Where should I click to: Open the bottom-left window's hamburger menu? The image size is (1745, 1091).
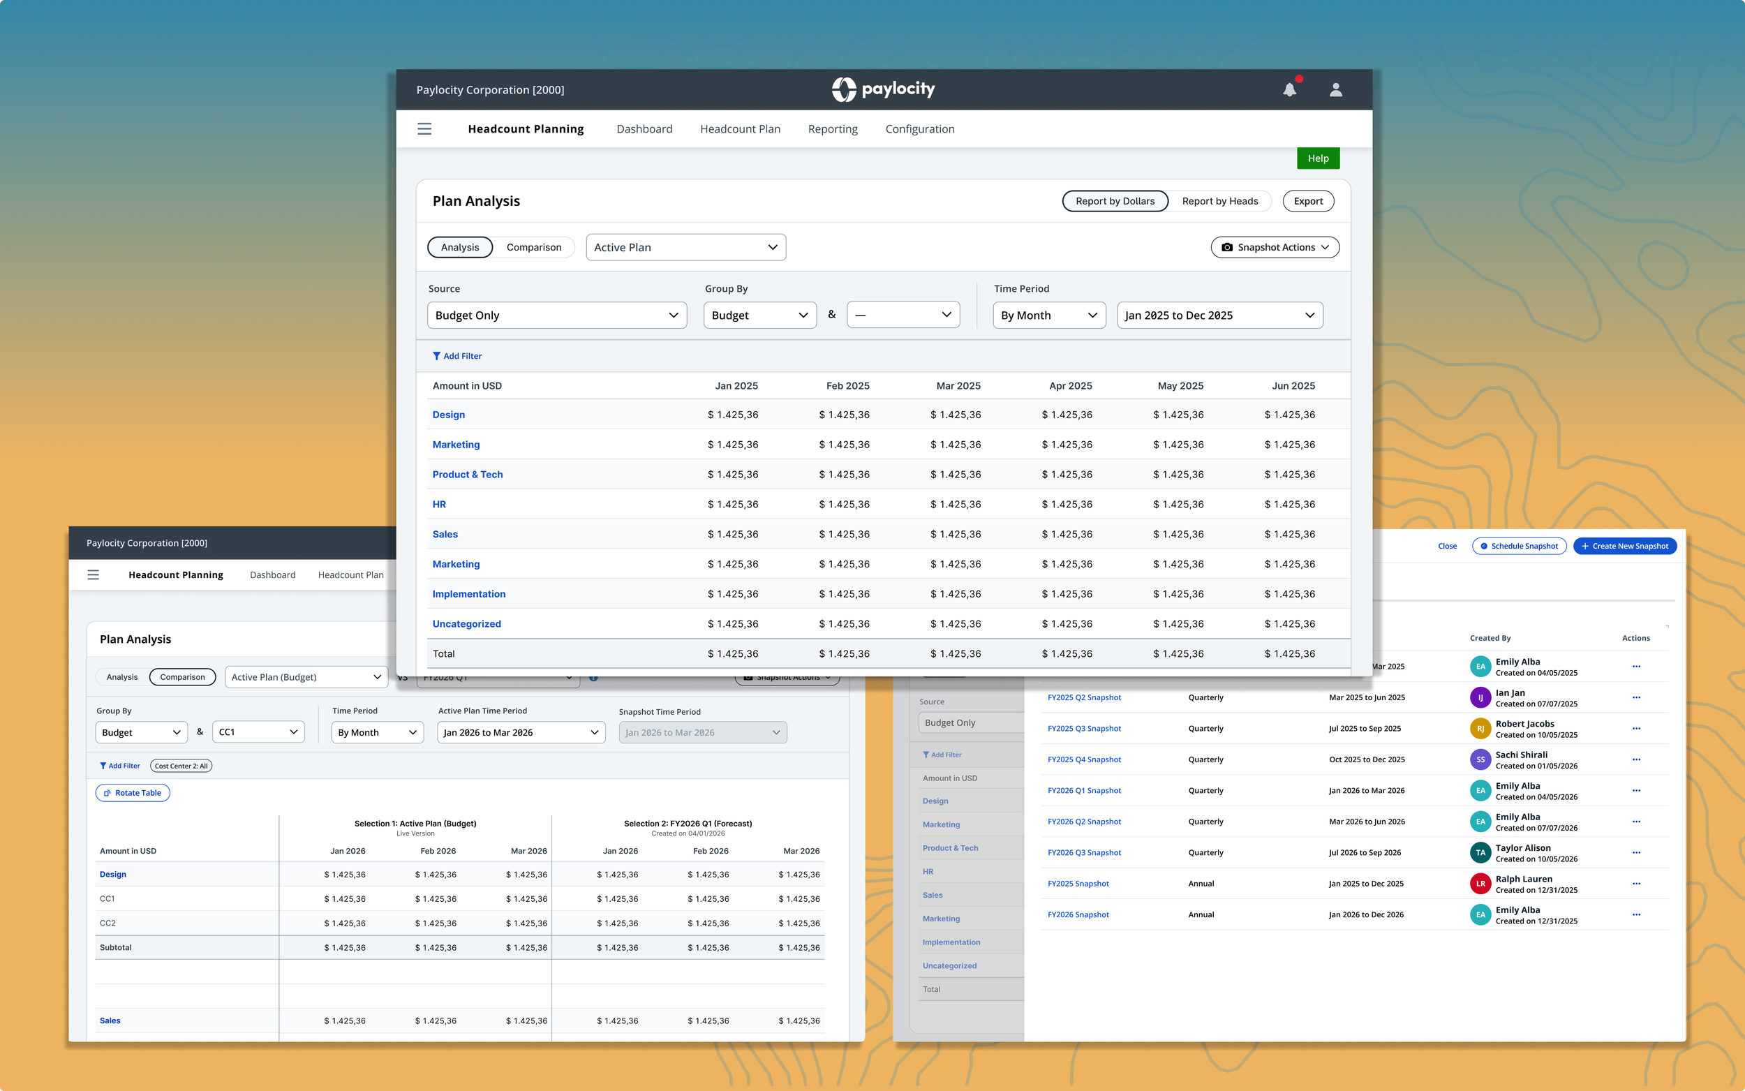point(93,574)
